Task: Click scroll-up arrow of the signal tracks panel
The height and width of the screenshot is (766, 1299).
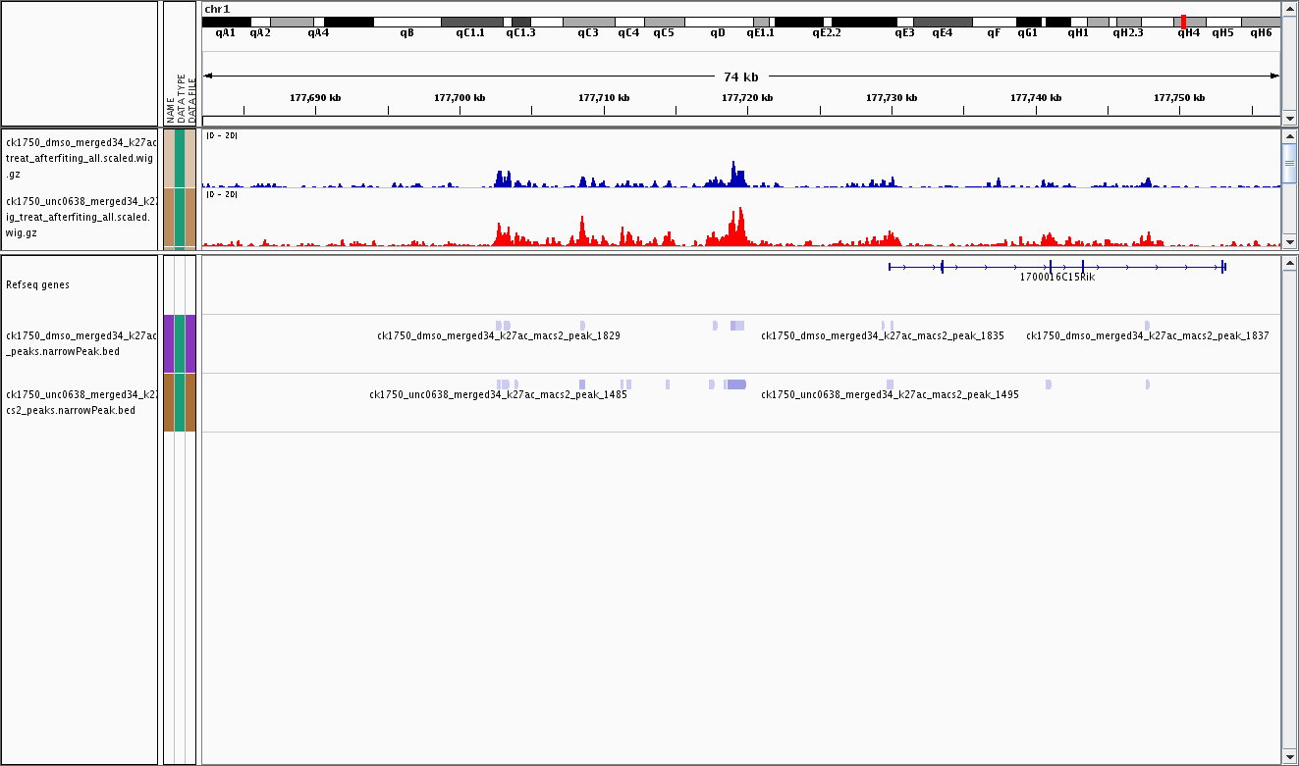Action: point(1289,135)
